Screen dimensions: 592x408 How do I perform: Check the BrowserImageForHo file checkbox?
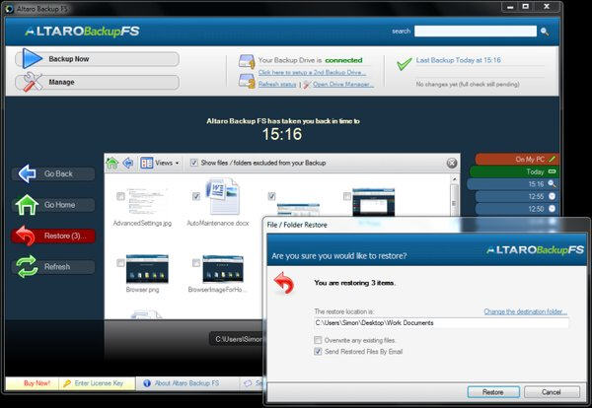[196, 263]
